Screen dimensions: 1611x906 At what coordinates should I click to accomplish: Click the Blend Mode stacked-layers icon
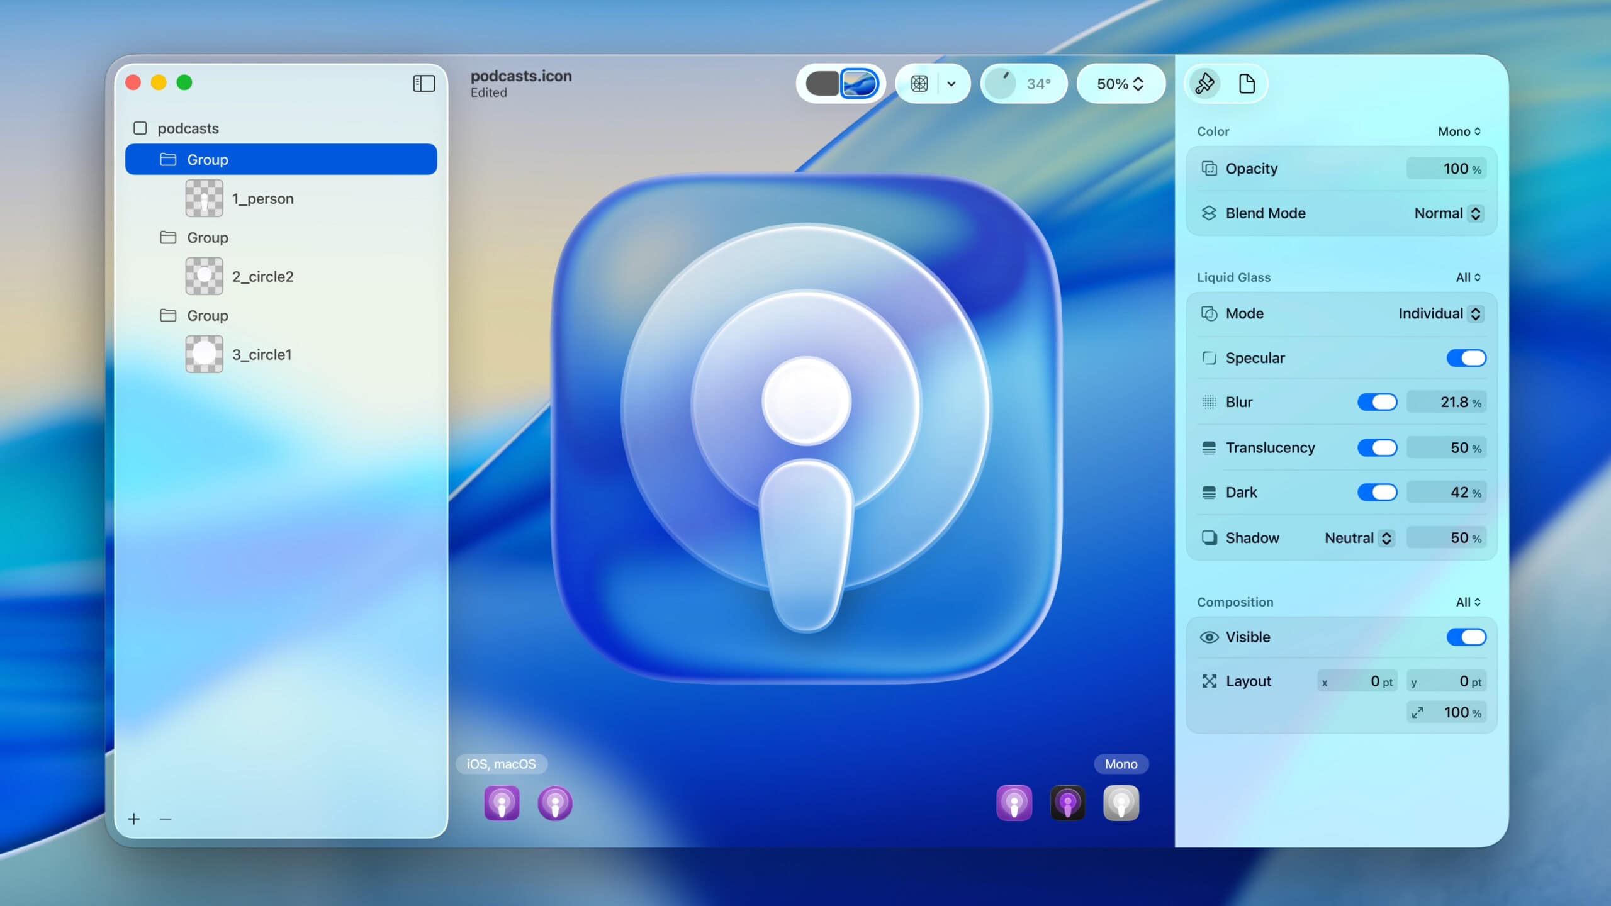[x=1210, y=213]
